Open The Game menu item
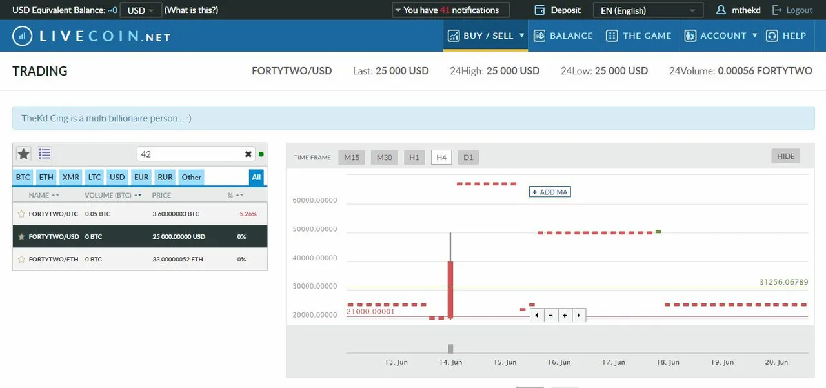Viewport: 826px width, 388px height. pyautogui.click(x=639, y=36)
